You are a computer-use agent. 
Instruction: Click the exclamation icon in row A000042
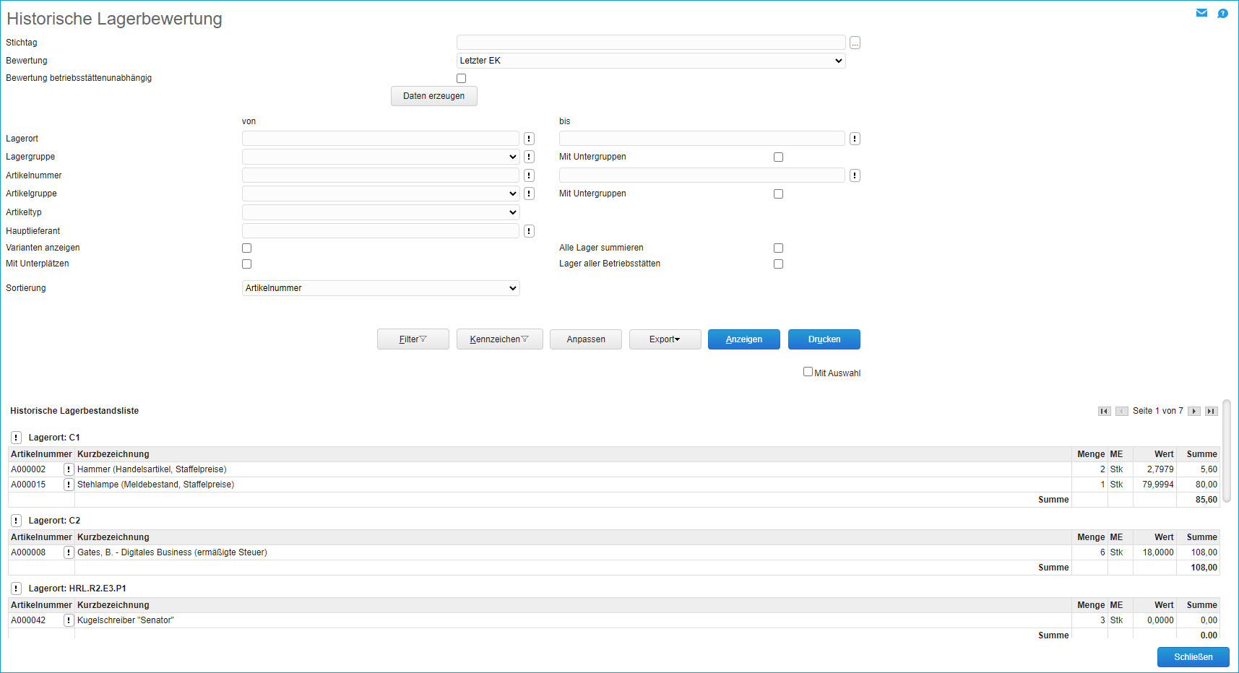69,620
